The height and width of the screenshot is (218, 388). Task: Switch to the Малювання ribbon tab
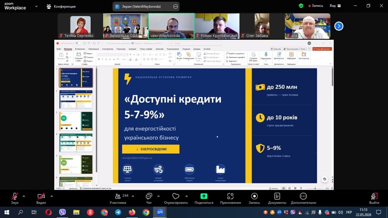tap(94, 49)
